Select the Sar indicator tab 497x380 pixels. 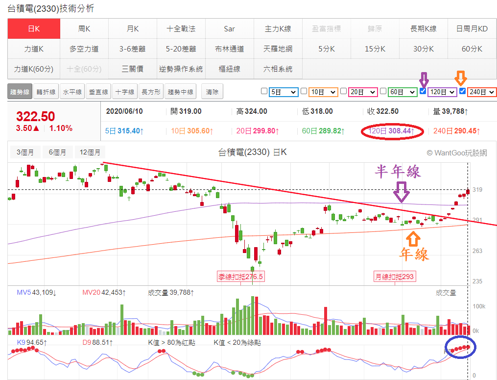tap(230, 28)
